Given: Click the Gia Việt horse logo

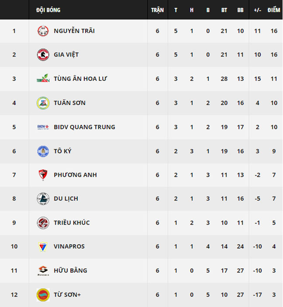Looking at the screenshot, I should pyautogui.click(x=43, y=55).
